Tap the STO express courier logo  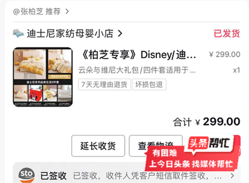[x=27, y=175]
